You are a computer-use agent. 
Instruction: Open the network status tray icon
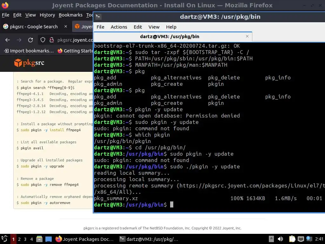[301, 239]
